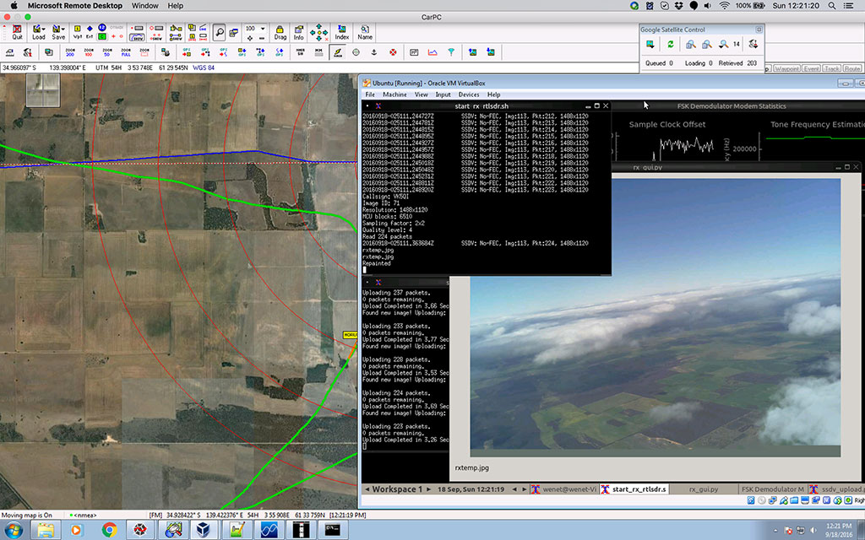Open the zoom percentage 100 combo box
The width and height of the screenshot is (865, 540).
tap(255, 28)
